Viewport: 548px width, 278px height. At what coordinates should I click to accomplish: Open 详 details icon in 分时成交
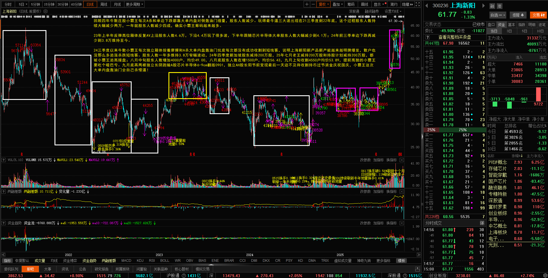click(482, 223)
